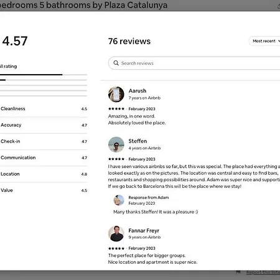This screenshot has width=280, height=280.
Task: Click the Report this listing link
Action: click(263, 273)
